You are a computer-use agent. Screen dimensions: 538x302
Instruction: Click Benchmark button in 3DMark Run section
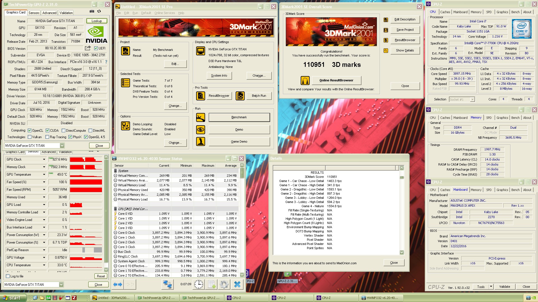coord(239,117)
